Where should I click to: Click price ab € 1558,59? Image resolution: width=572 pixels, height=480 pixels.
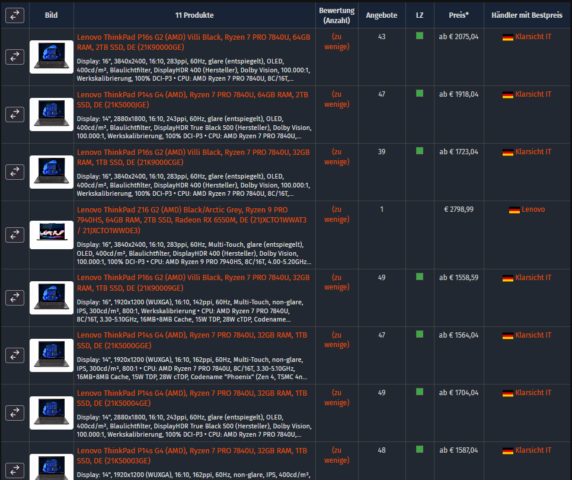point(459,278)
